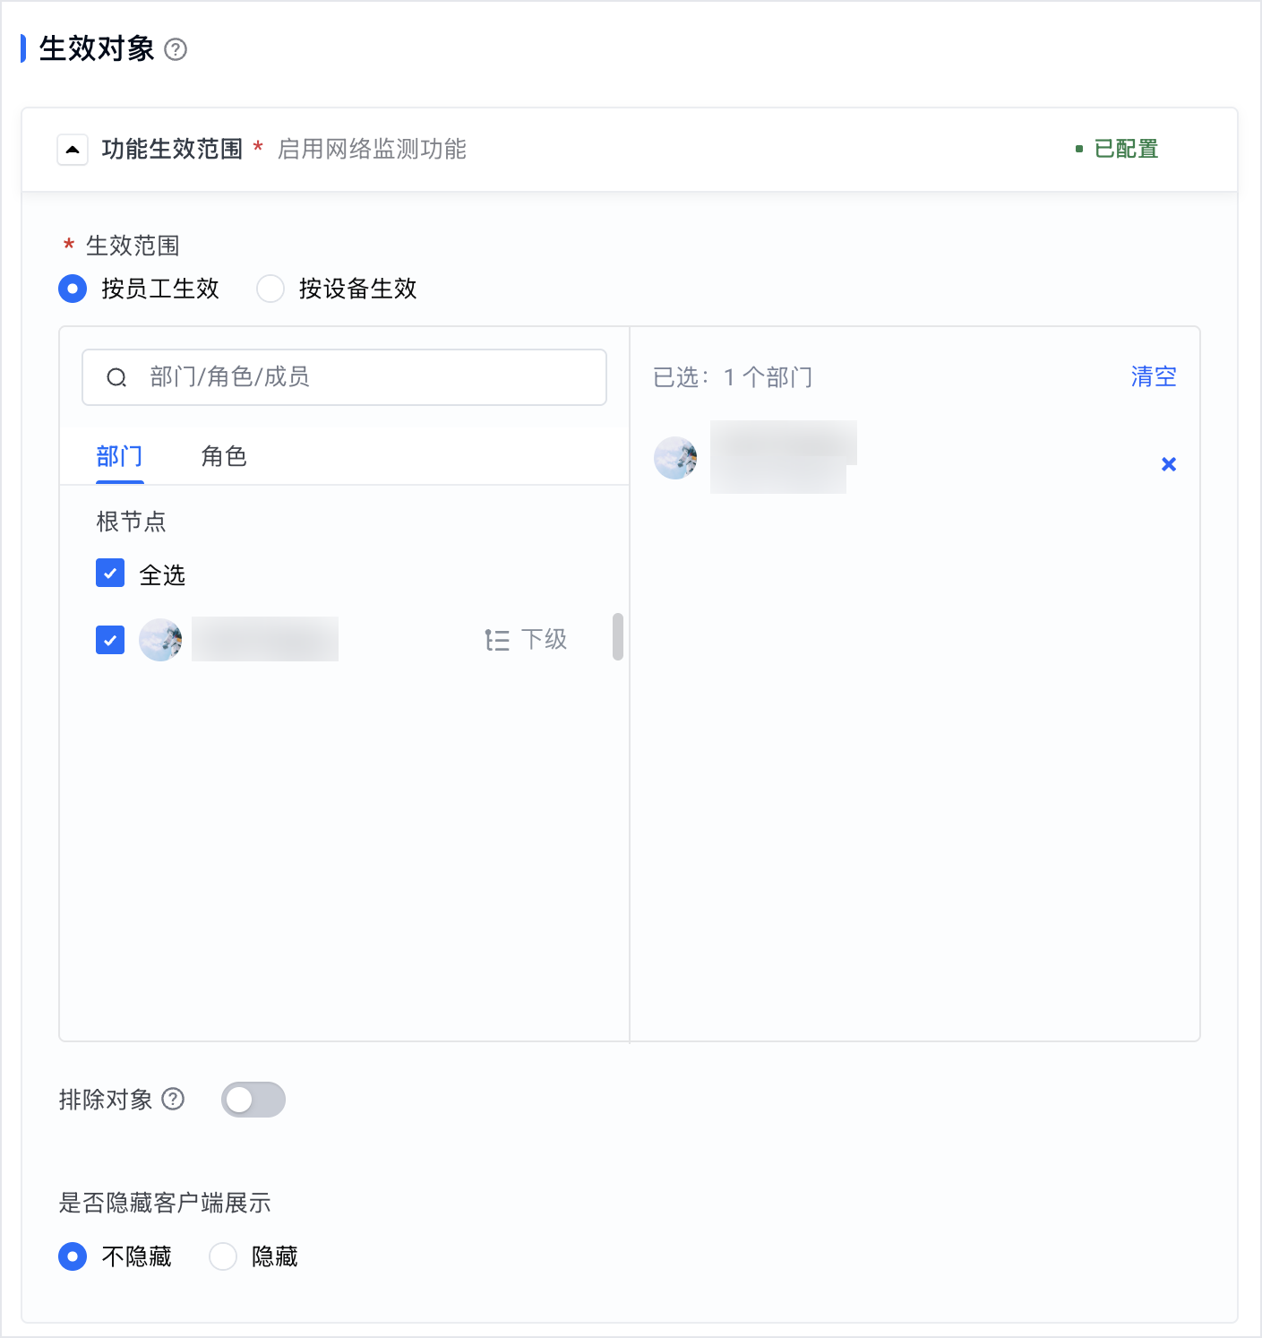This screenshot has height=1338, width=1262.
Task: Click avatar of the selected department
Action: click(676, 458)
